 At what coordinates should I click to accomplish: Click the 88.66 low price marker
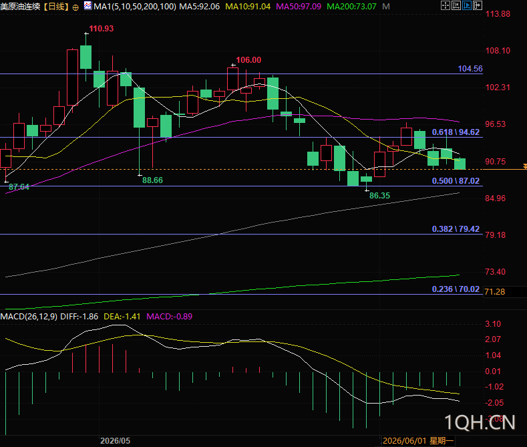(x=152, y=180)
